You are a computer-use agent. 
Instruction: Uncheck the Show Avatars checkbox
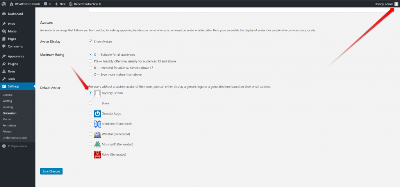(x=91, y=41)
